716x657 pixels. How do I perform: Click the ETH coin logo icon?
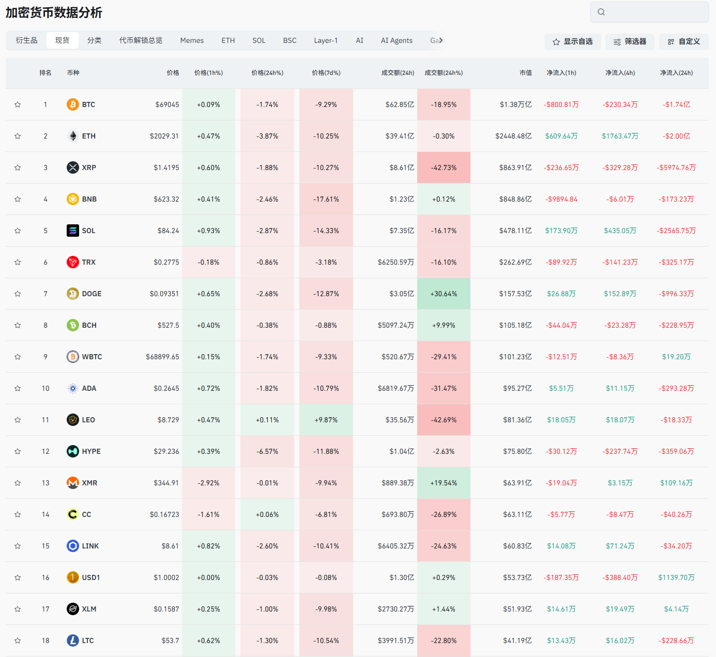tap(73, 136)
